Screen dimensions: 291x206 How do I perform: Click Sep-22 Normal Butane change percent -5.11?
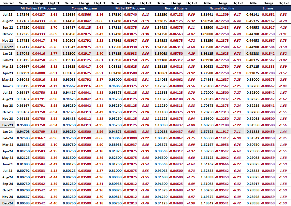pyautogui.click(x=191, y=27)
